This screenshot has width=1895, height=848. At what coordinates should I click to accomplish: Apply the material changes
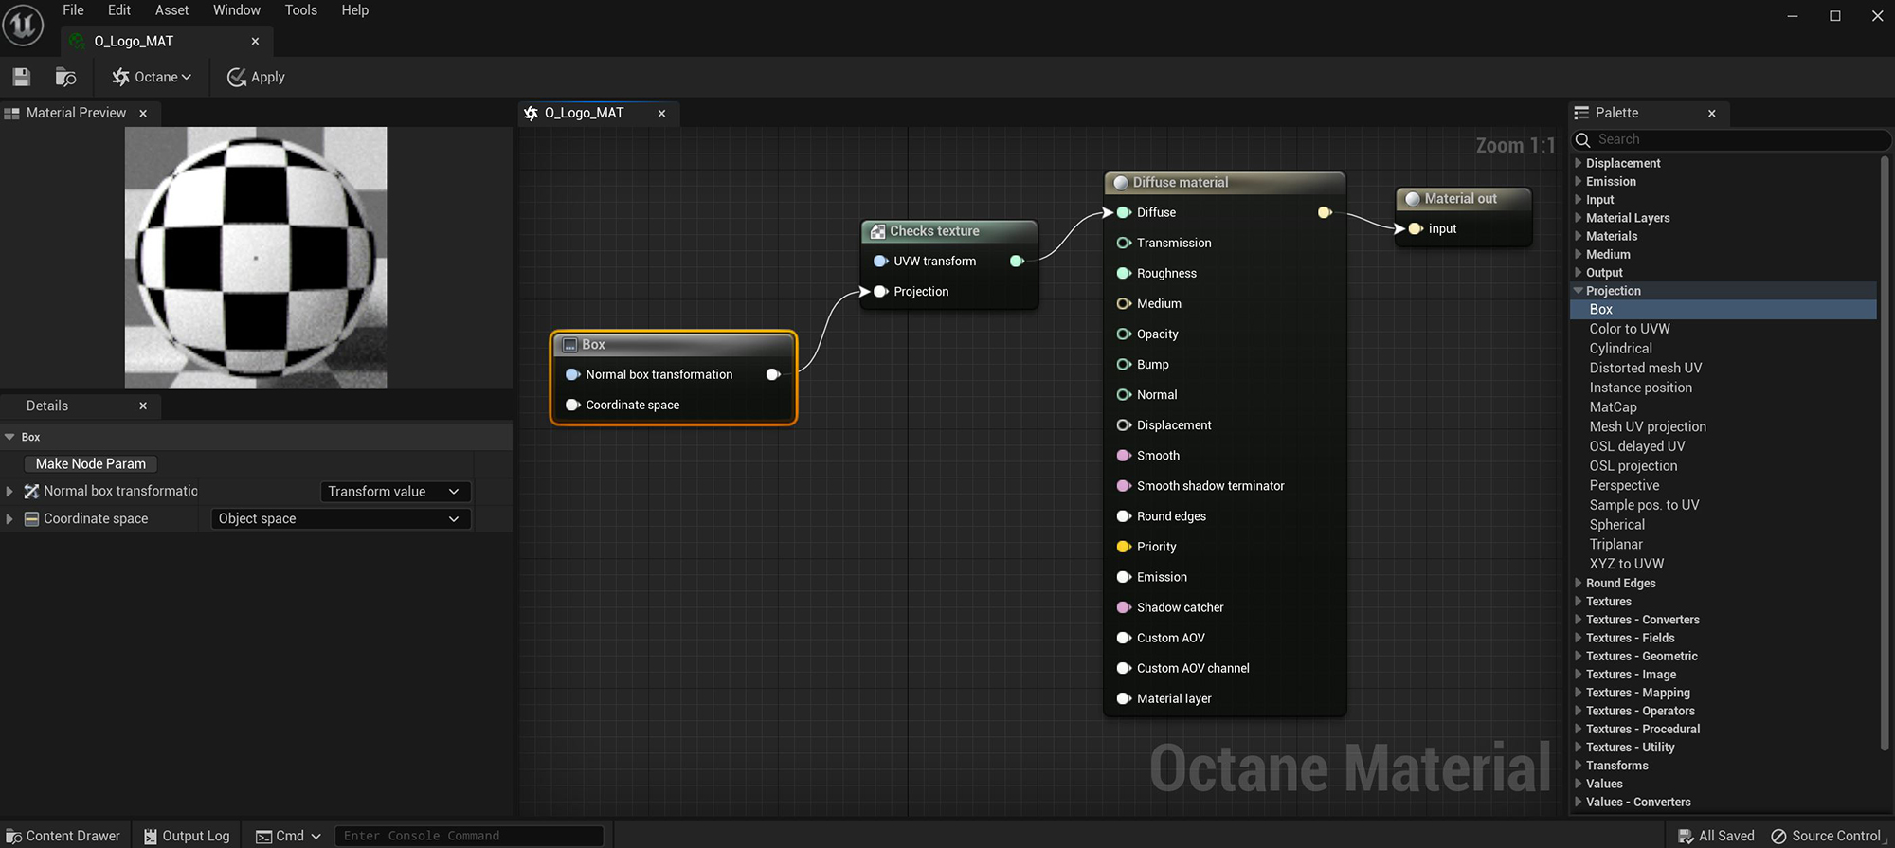coord(256,77)
